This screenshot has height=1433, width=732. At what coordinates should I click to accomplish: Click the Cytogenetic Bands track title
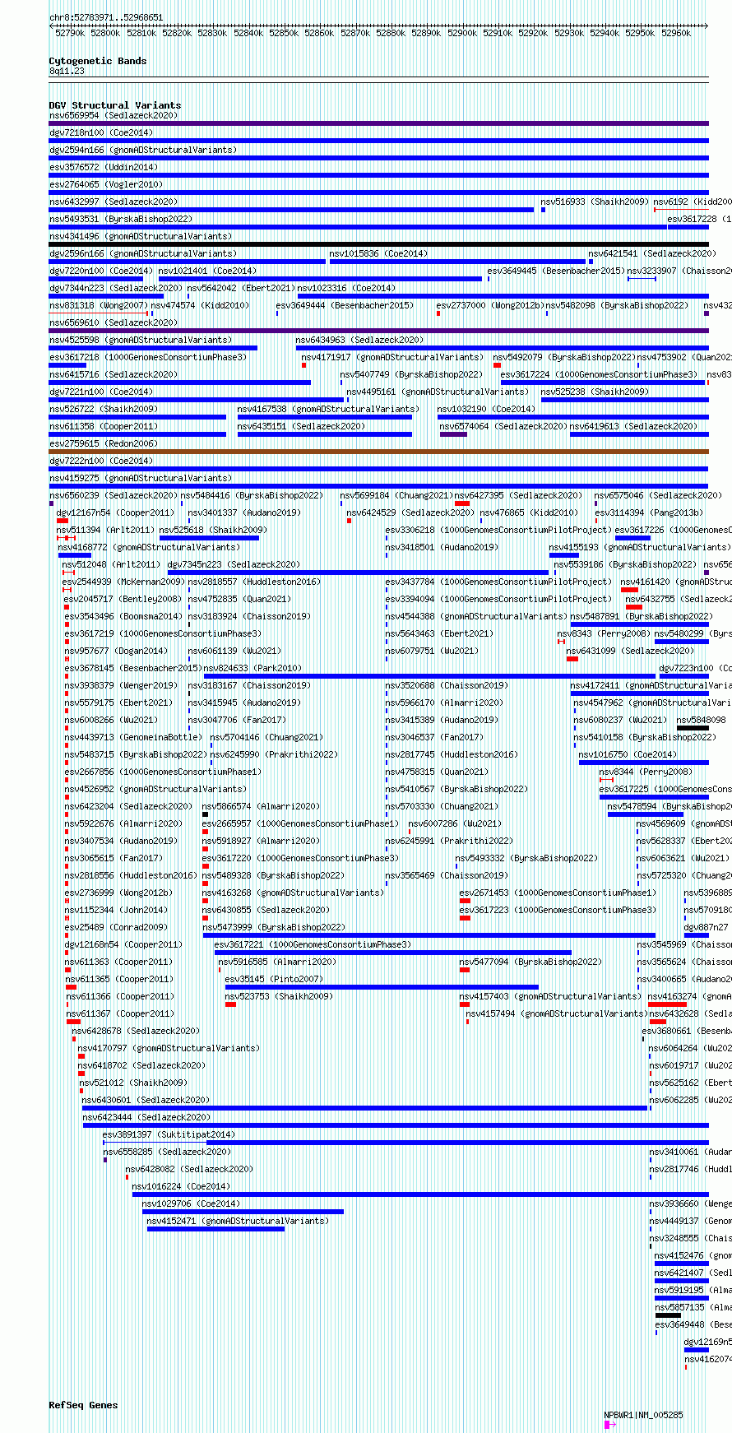click(x=98, y=61)
